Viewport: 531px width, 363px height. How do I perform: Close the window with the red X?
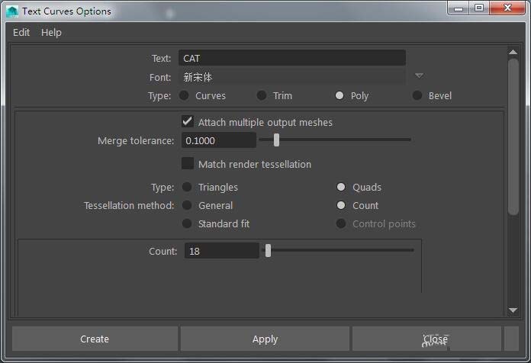pos(507,8)
